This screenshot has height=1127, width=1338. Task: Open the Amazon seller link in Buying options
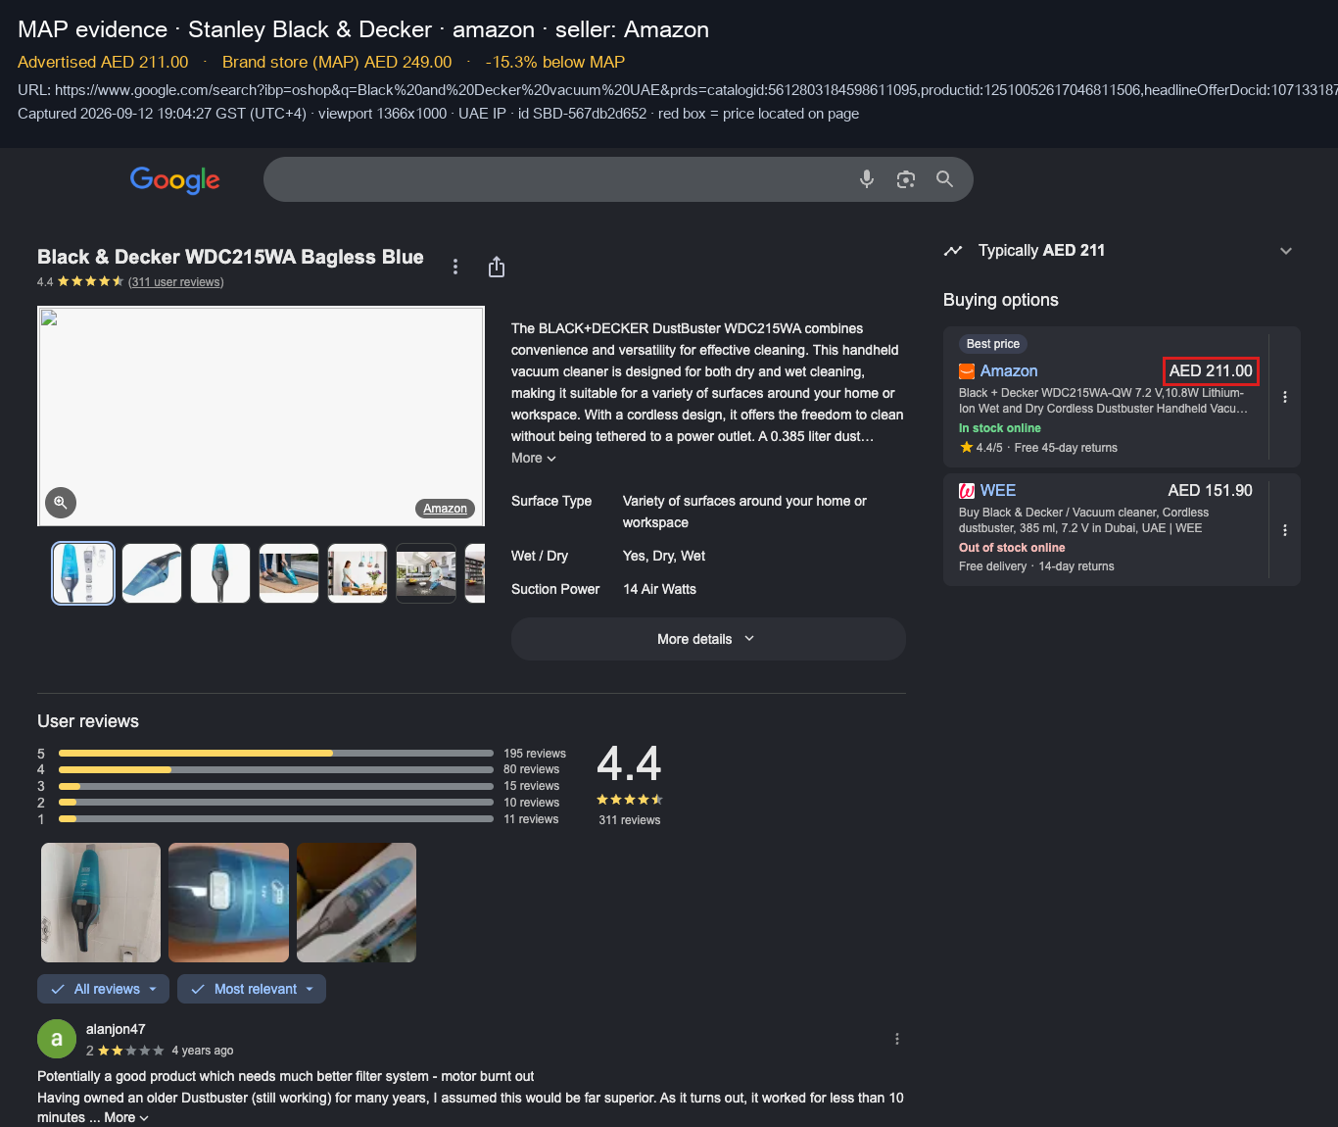[x=1009, y=371]
